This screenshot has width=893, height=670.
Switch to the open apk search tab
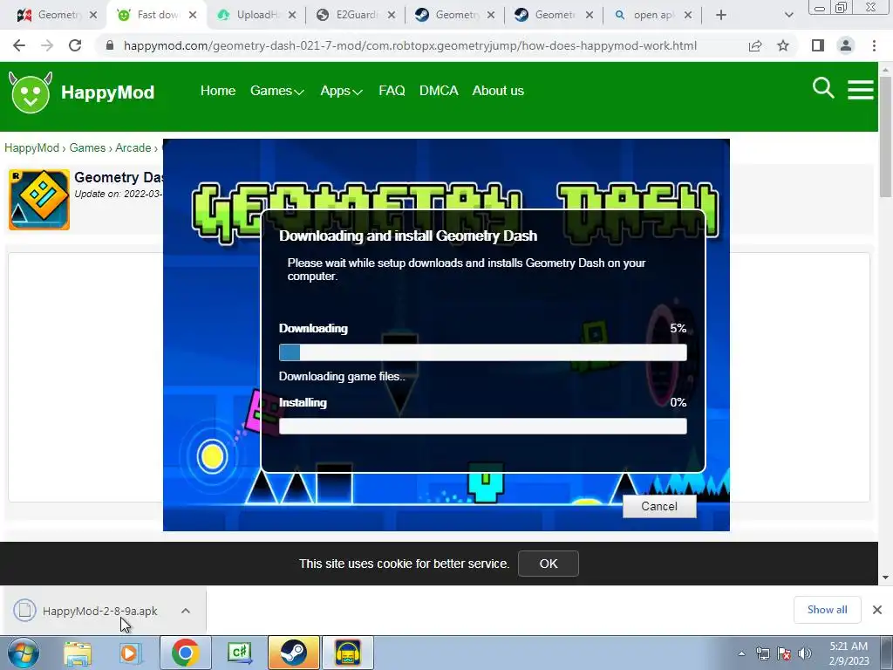pyautogui.click(x=652, y=15)
